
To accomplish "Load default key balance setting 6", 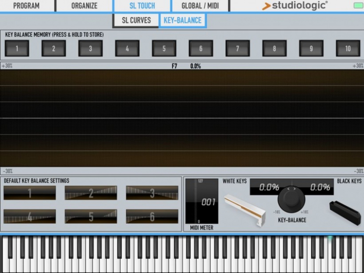I will pos(152,217).
